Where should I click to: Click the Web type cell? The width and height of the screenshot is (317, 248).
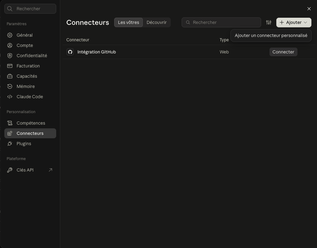coord(224,52)
